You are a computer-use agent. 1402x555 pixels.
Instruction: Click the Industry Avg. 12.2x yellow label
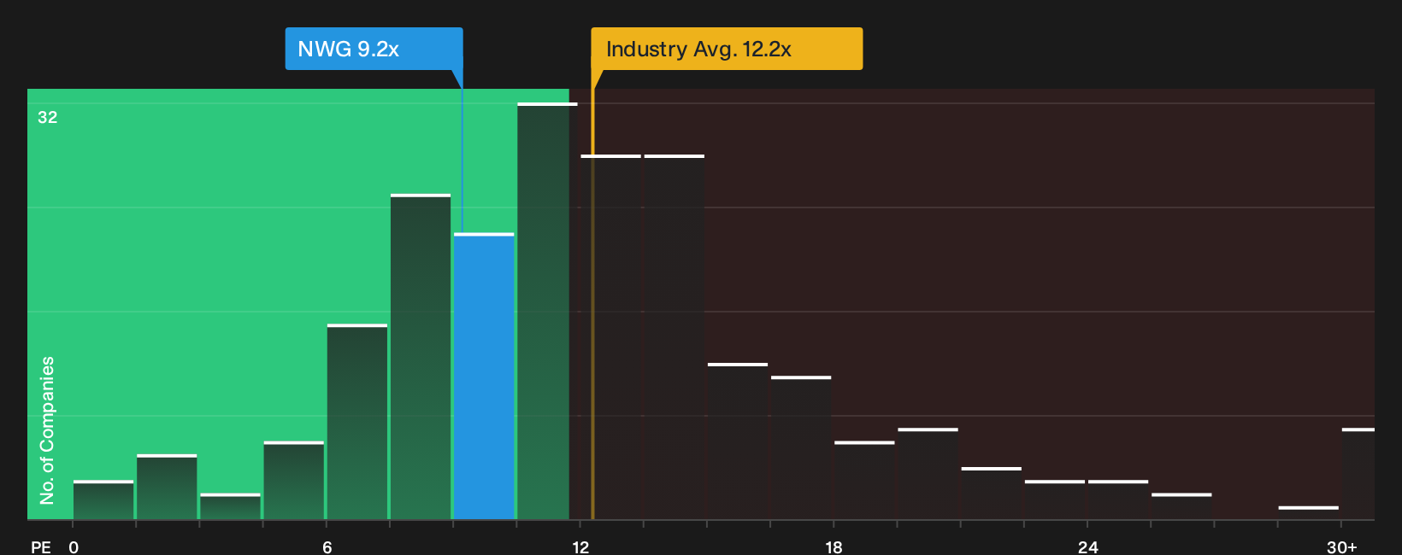[x=727, y=49]
